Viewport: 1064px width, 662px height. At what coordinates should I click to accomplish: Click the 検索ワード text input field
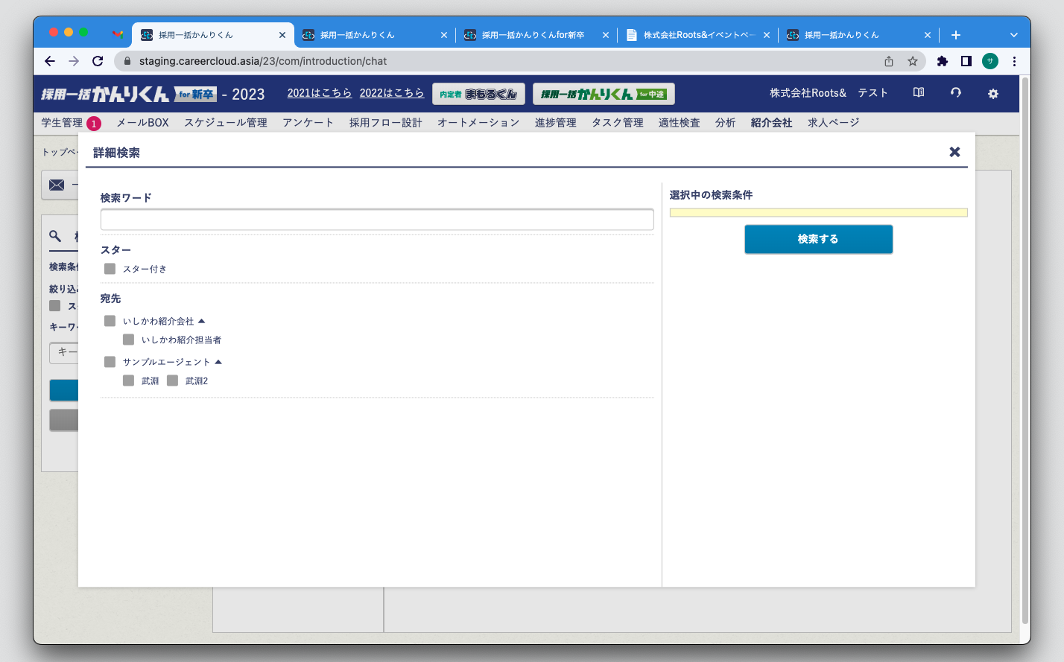tap(377, 220)
